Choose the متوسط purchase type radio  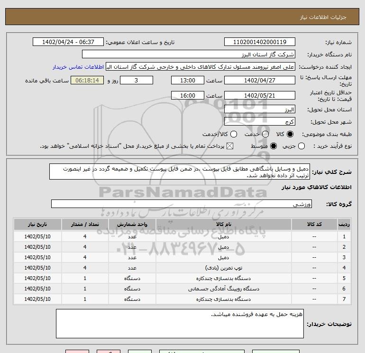coord(274,146)
